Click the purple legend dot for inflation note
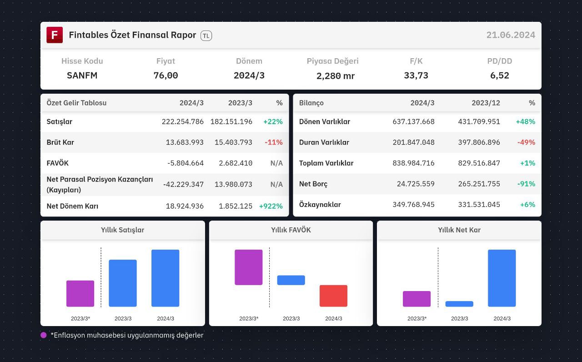582x362 pixels. coord(44,335)
